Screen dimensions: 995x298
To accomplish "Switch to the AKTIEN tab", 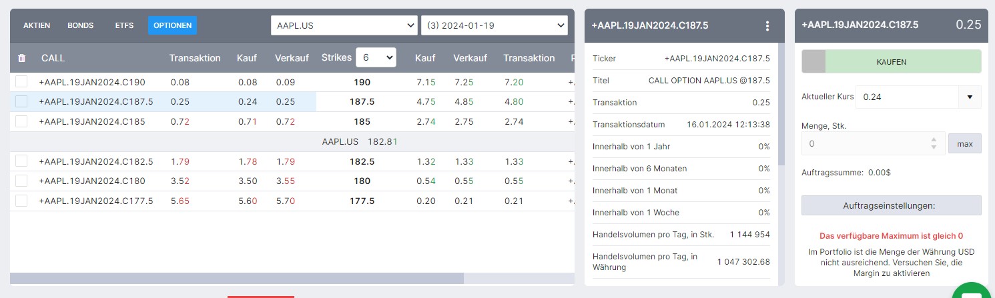I will pos(37,25).
